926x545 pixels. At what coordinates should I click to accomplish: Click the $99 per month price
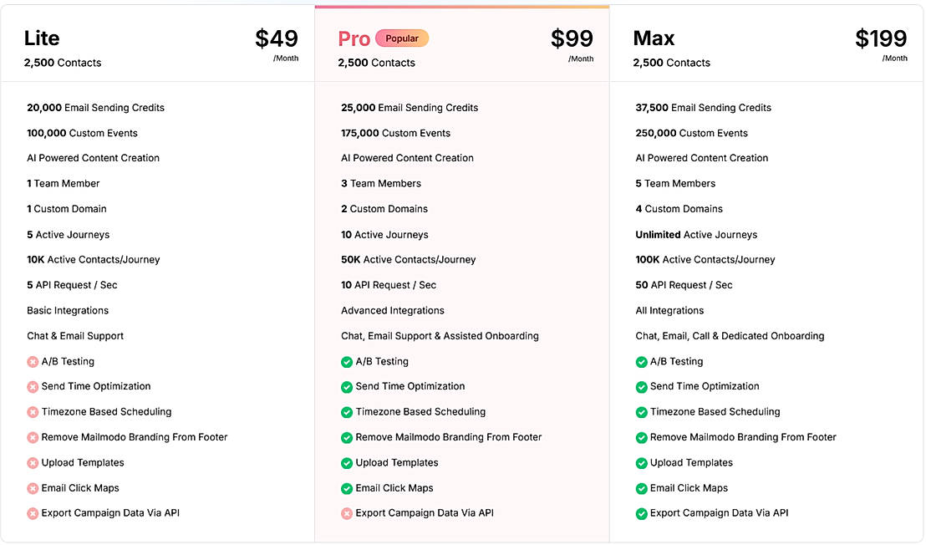pos(572,39)
